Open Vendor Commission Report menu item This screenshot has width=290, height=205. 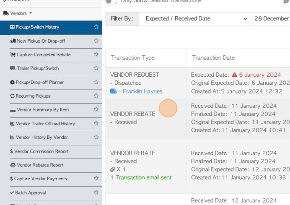41,151
